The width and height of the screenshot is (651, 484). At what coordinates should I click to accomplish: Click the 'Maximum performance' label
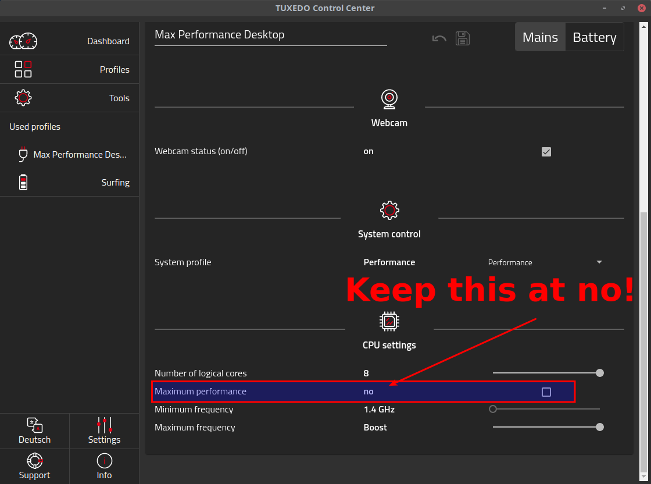tap(201, 392)
